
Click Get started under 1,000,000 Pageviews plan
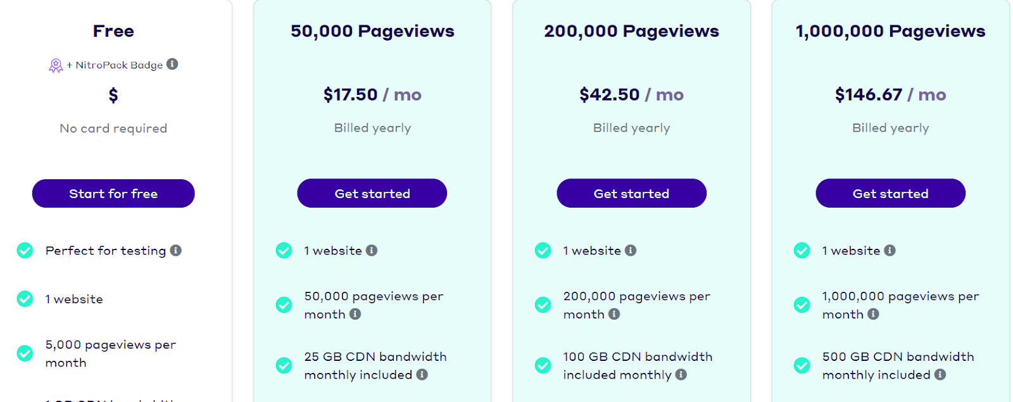click(x=890, y=193)
